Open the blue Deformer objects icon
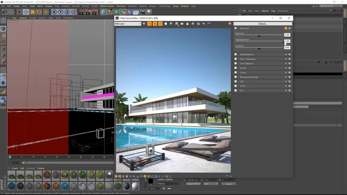Image resolution: width=347 pixels, height=195 pixels. coord(130,12)
